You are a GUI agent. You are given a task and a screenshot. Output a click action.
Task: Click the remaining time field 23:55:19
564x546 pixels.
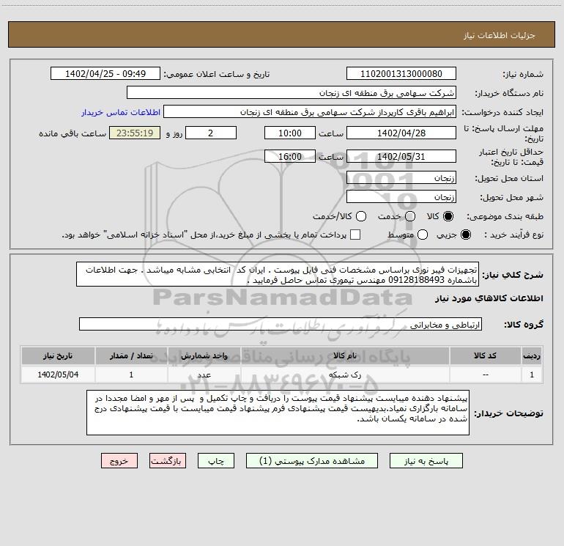tap(135, 133)
